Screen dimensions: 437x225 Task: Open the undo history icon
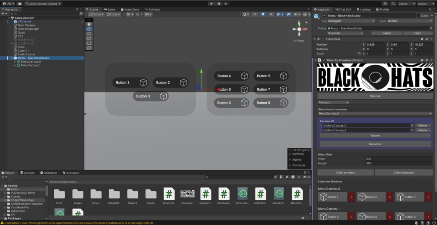point(385,3)
